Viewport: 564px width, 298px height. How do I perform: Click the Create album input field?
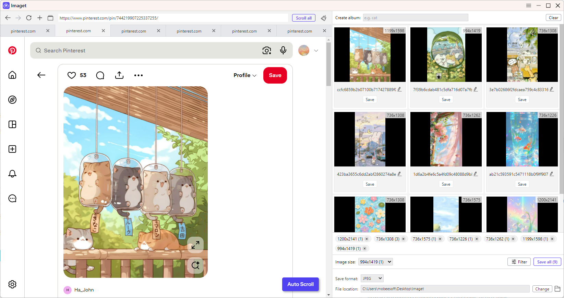coord(416,17)
